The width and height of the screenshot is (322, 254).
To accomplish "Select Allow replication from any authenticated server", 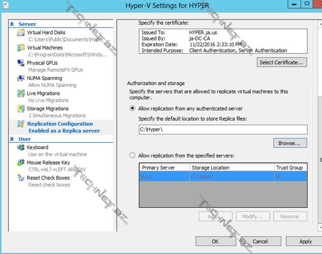I will 132,108.
